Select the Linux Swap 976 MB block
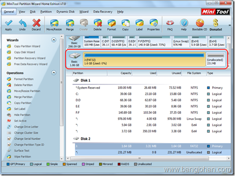The height and width of the screenshot is (176, 235). tap(181, 41)
